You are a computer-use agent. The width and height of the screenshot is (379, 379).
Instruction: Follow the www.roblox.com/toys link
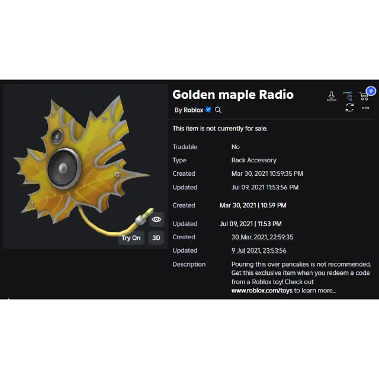point(262,291)
